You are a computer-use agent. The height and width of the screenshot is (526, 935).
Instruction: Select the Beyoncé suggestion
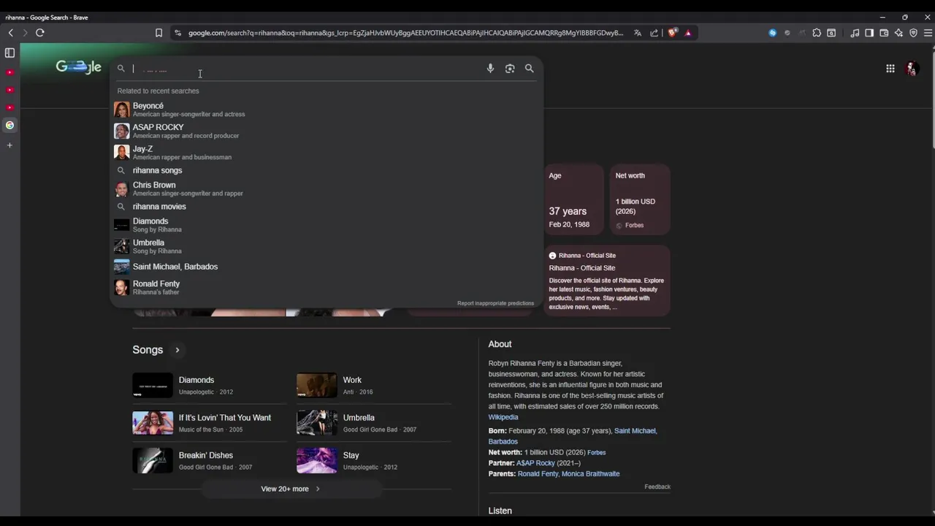pos(327,110)
